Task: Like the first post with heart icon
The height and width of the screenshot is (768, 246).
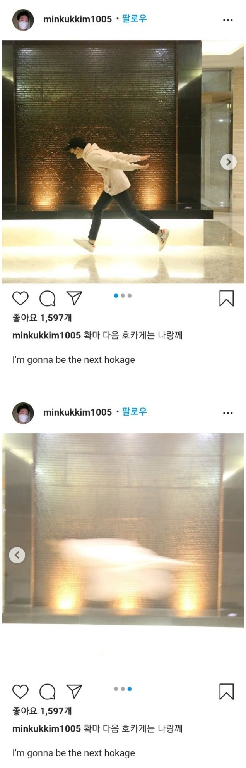Action: click(20, 299)
